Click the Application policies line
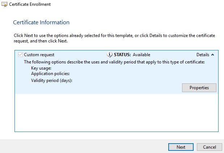Screen dimensions: 224x153 [x=50, y=74]
